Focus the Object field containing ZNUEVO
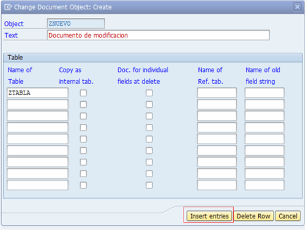 tap(76, 23)
